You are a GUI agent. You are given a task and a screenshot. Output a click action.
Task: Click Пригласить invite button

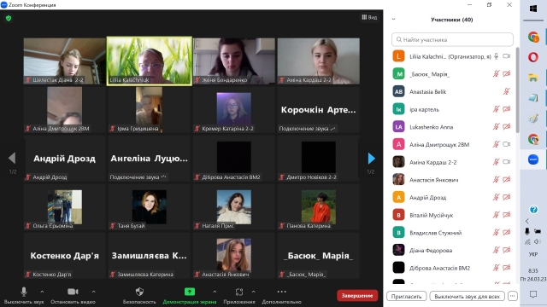(407, 296)
